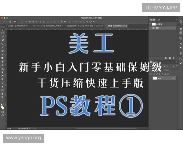Change the screen mode button
183x146 pixels.
click(x=2, y=116)
